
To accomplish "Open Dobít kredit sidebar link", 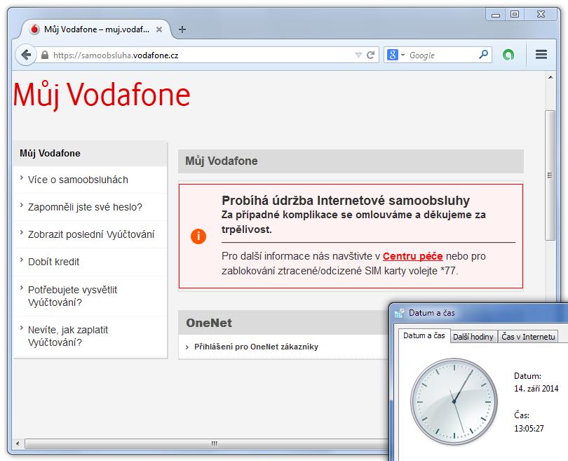I will (53, 262).
